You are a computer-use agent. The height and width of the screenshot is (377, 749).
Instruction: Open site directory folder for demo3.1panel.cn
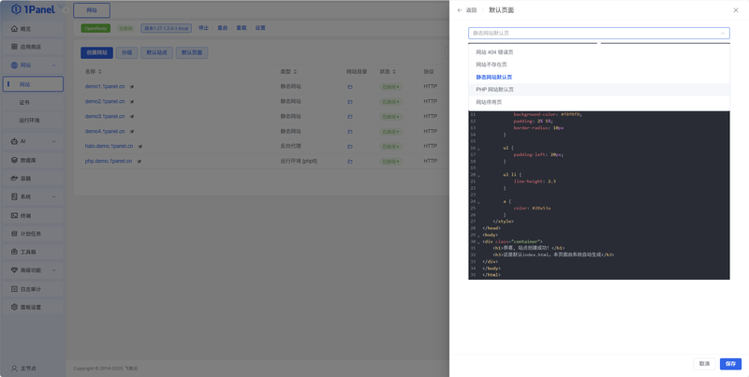pyautogui.click(x=350, y=116)
